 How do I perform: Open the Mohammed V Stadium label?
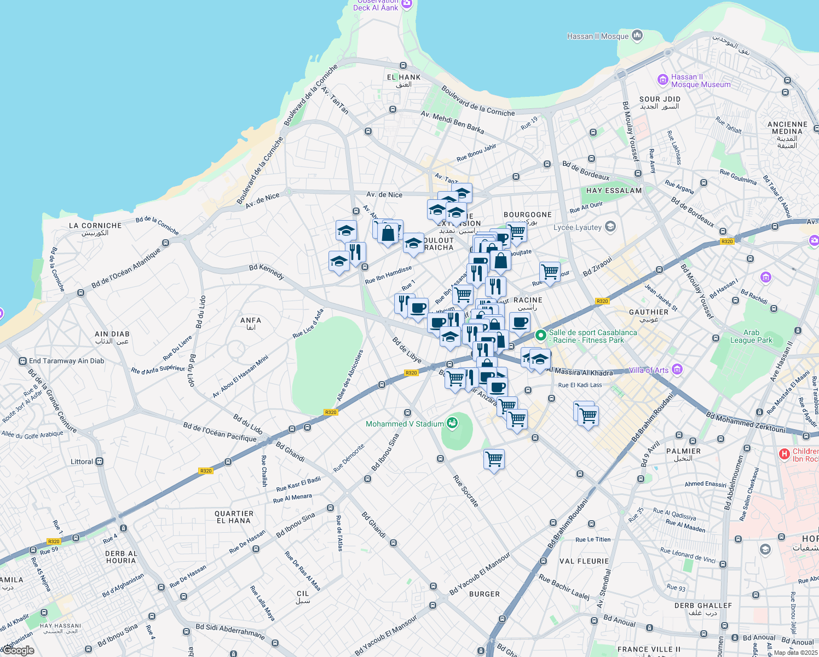tap(405, 424)
